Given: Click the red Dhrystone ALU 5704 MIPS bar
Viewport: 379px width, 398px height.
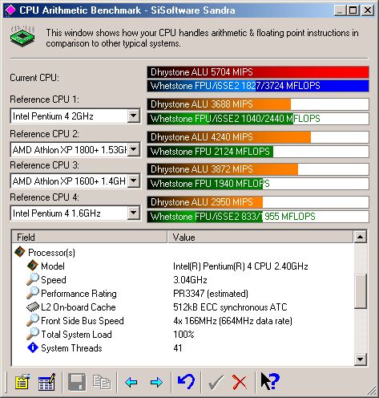Looking at the screenshot, I should click(258, 72).
